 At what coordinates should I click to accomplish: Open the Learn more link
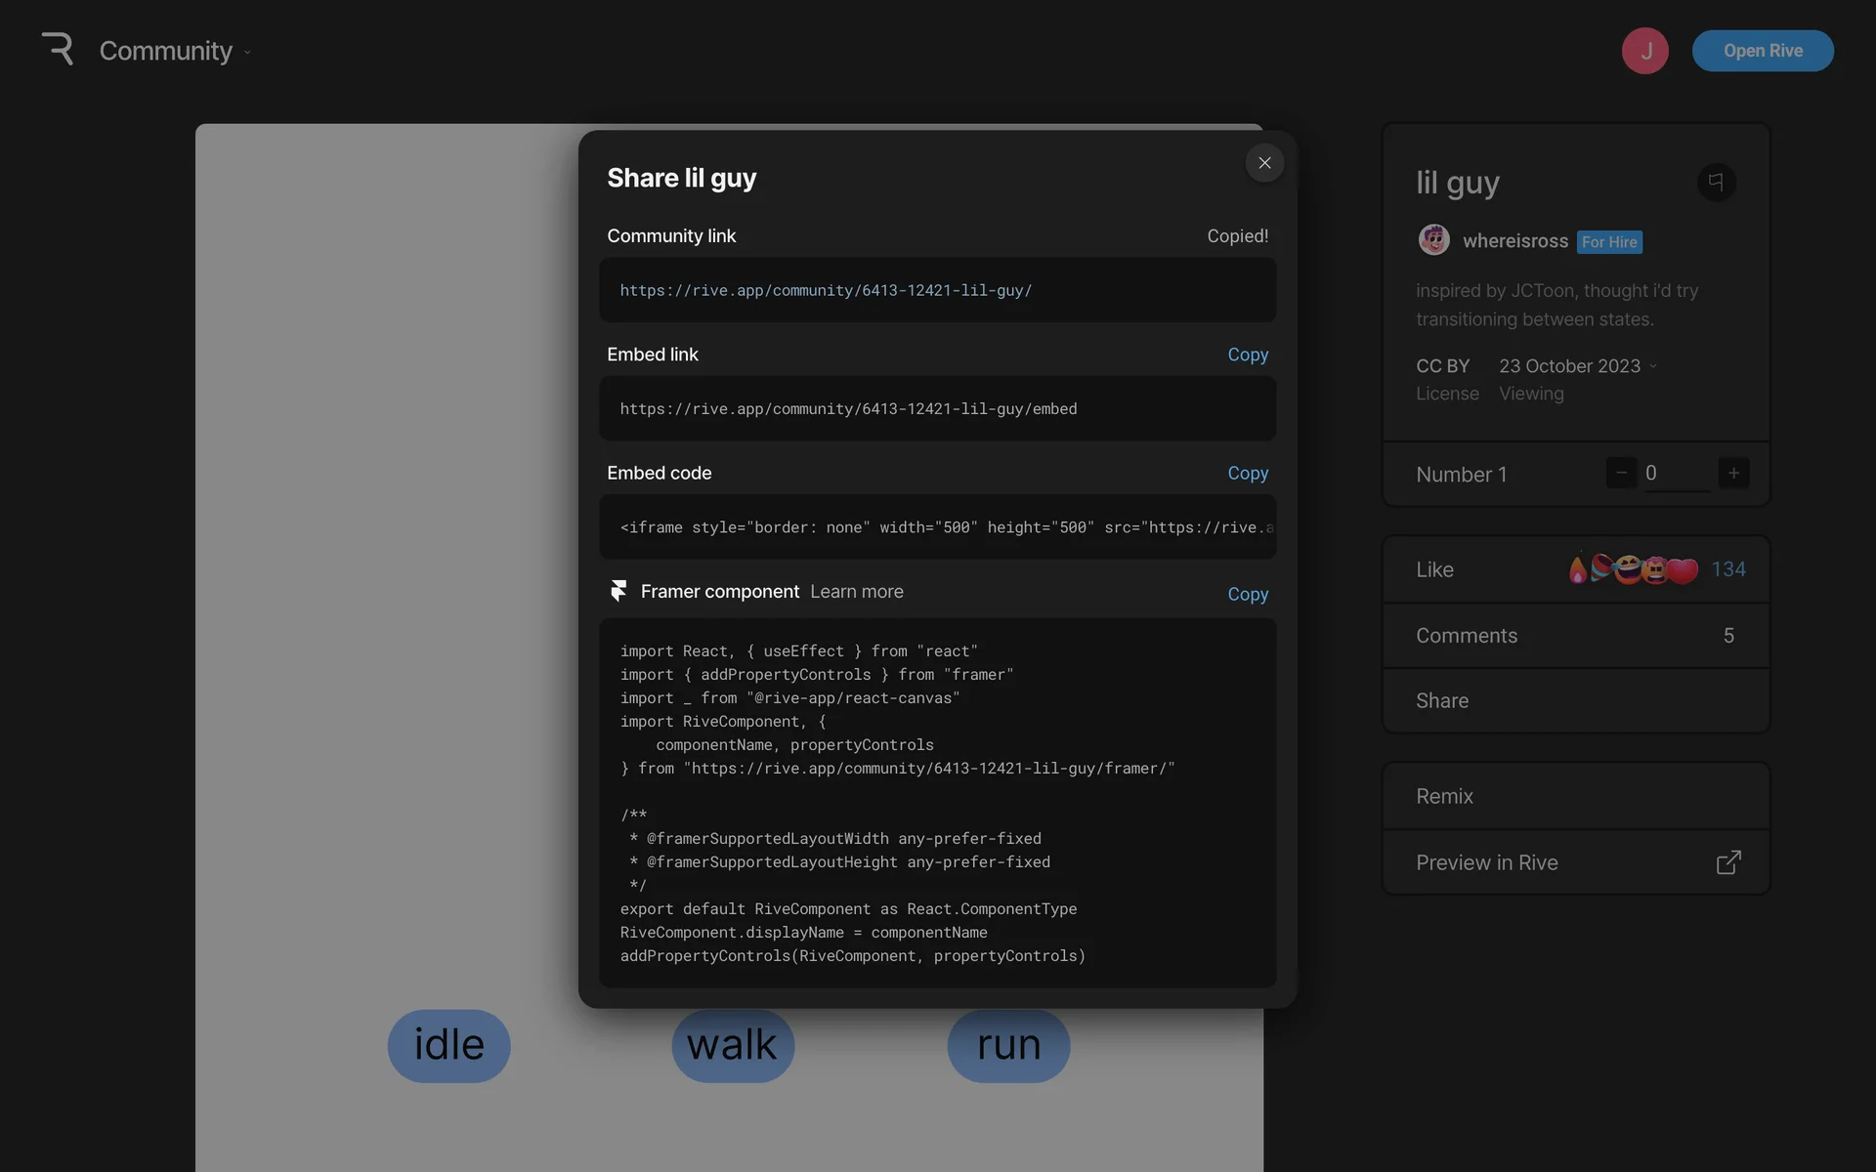point(856,592)
